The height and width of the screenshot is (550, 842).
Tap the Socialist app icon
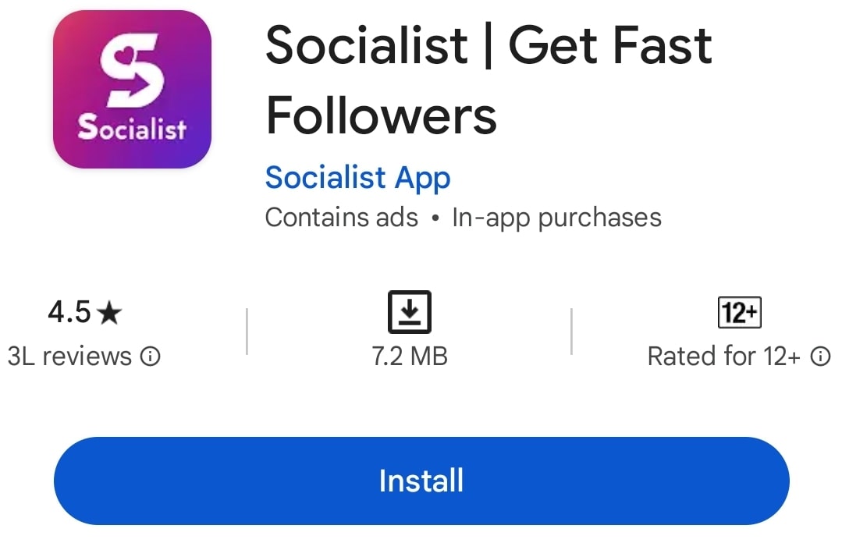tap(132, 89)
